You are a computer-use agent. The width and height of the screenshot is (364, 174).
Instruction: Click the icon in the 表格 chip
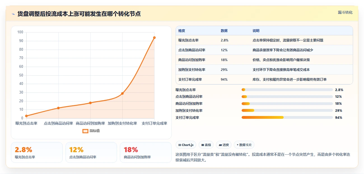[203, 145]
